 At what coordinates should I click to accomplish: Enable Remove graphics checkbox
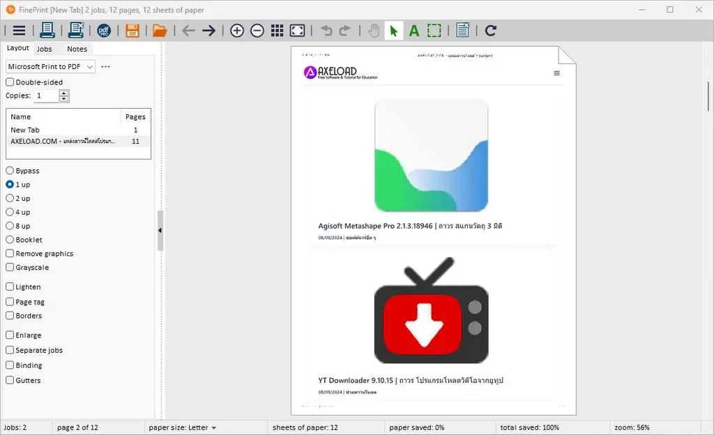(10, 254)
